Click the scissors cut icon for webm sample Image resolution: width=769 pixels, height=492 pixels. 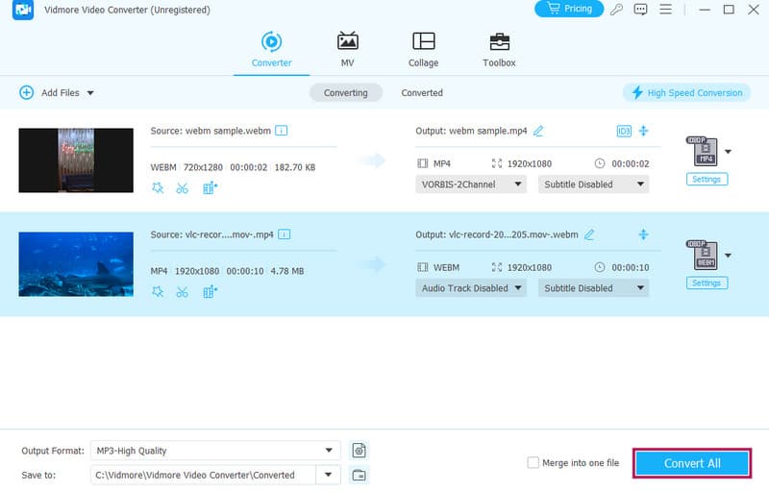pos(183,188)
